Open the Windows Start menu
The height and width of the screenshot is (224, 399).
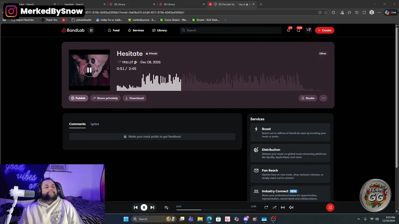(x=126, y=219)
